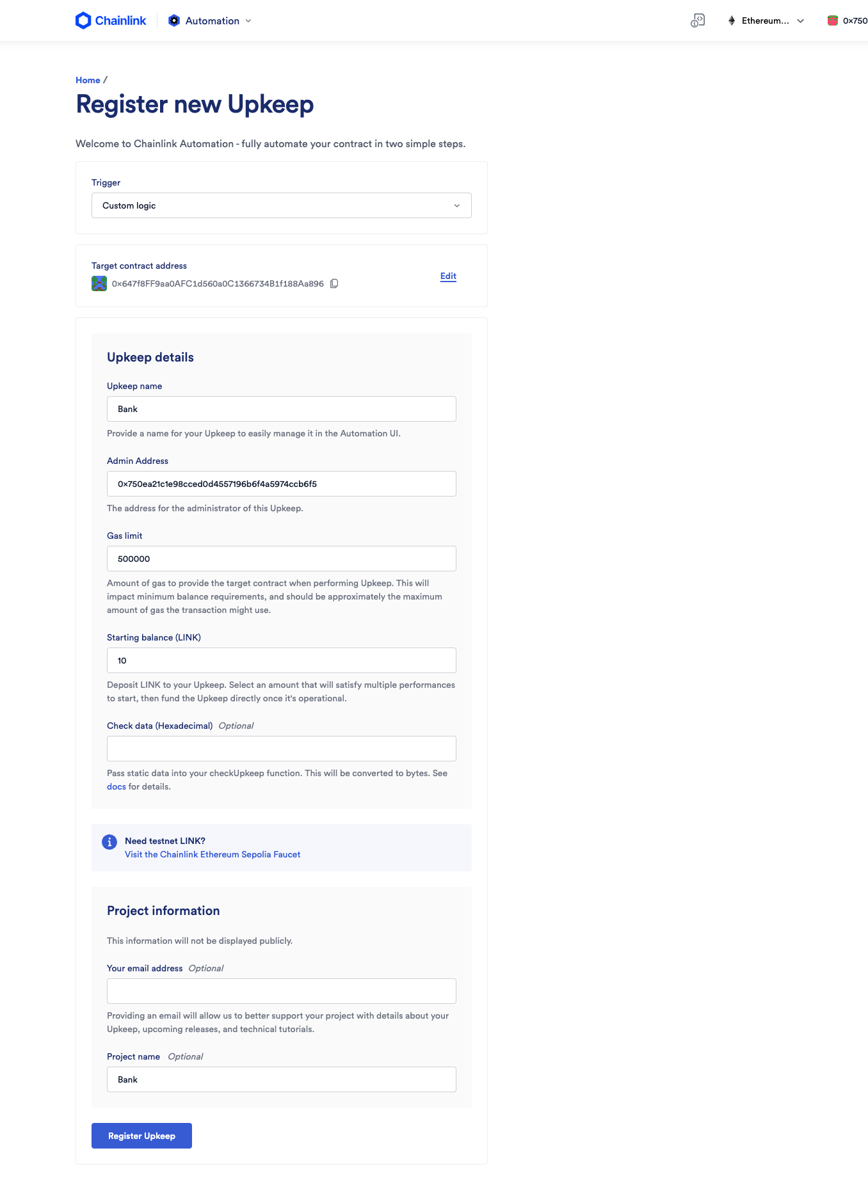Open the docs link for check data
The image size is (868, 1185).
pos(117,786)
